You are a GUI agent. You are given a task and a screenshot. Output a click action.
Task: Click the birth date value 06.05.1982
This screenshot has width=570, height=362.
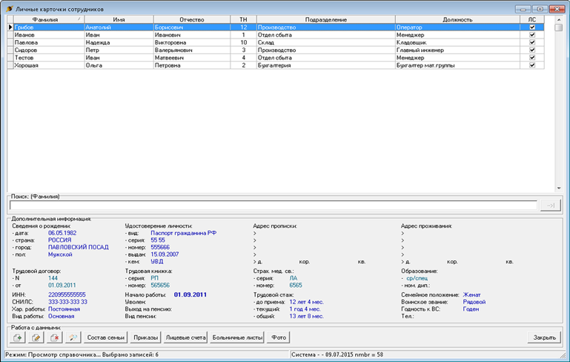pyautogui.click(x=62, y=233)
